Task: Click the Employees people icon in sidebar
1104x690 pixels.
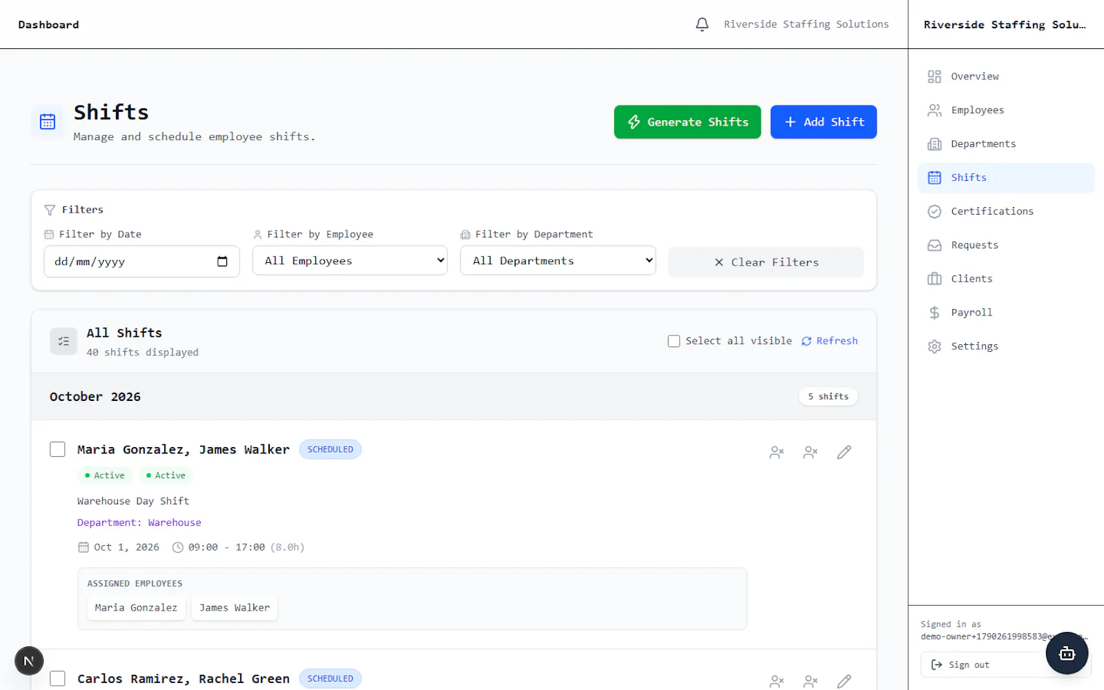Action: click(934, 110)
